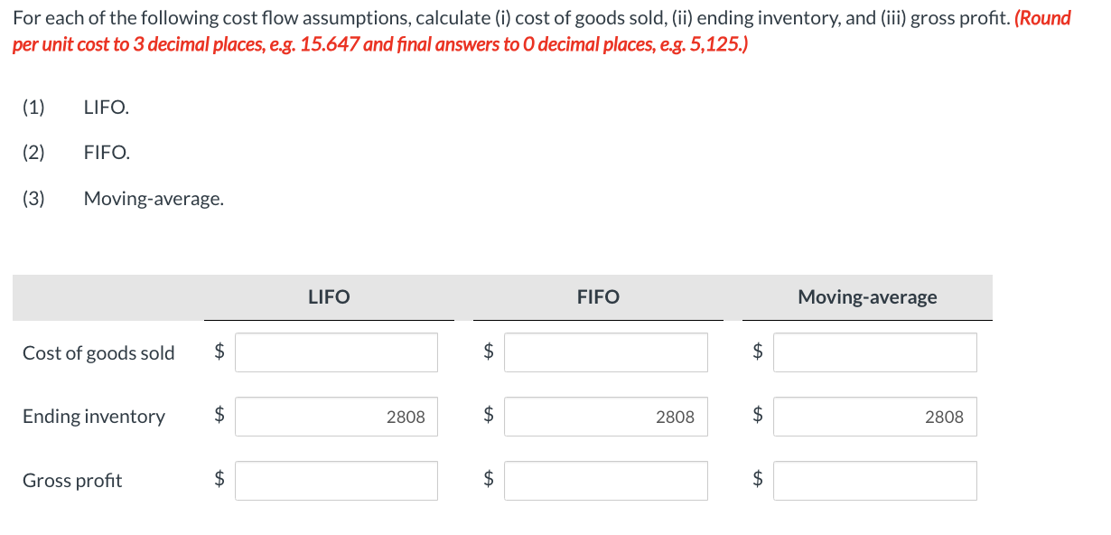This screenshot has height=535, width=1111.
Task: Select the FIFO column header
Action: click(598, 296)
